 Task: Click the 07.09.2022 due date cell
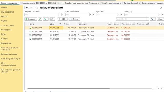click(x=128, y=28)
